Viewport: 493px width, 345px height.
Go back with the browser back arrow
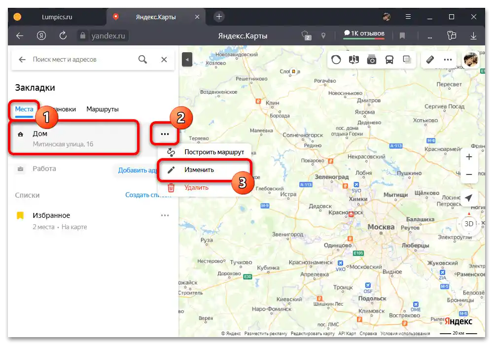pos(20,36)
